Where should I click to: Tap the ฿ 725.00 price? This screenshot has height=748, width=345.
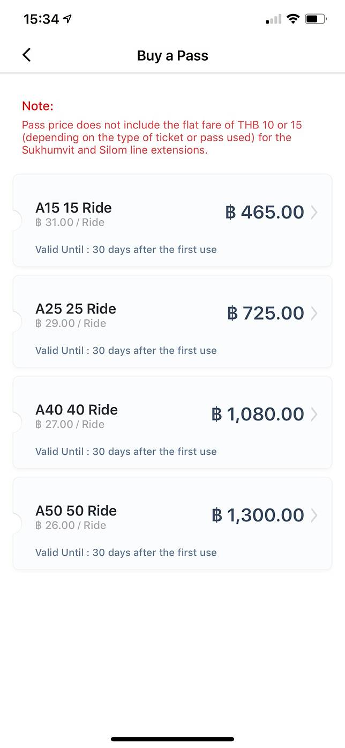pos(266,313)
